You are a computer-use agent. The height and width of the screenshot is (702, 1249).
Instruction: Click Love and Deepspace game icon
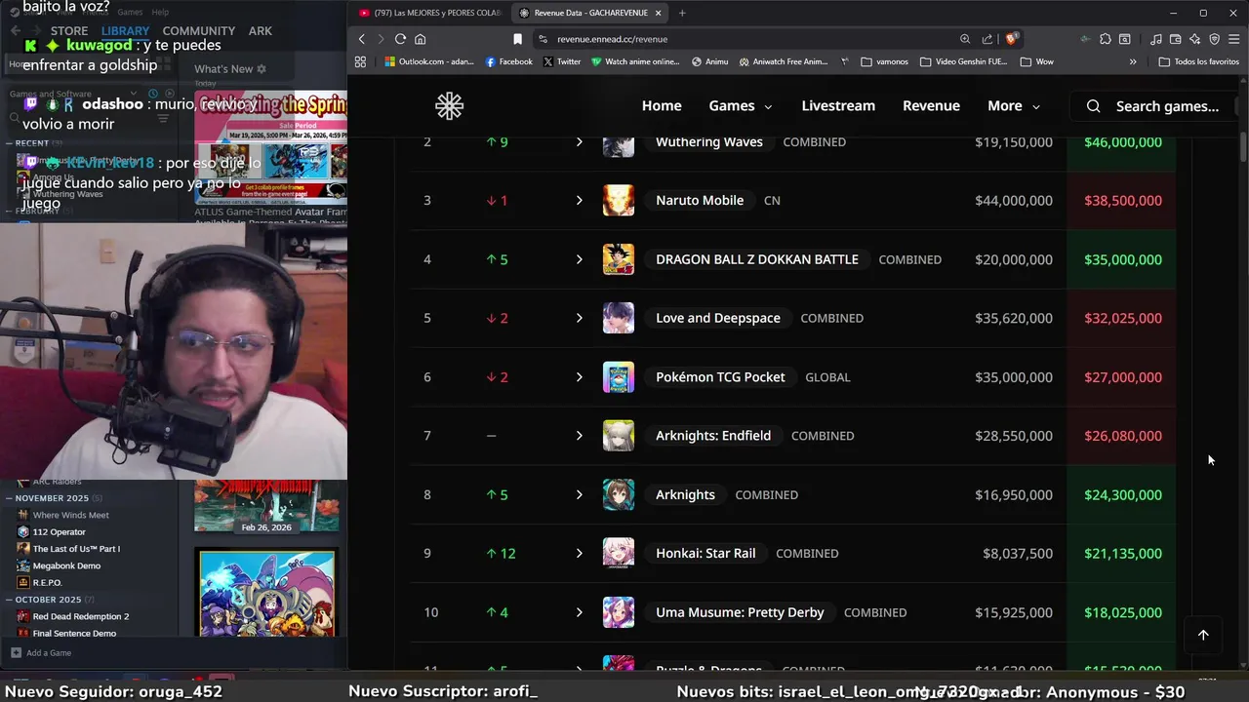pos(619,318)
